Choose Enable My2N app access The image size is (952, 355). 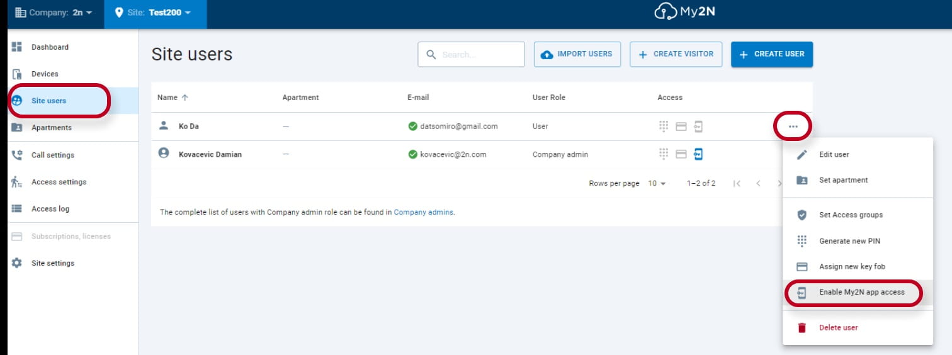(x=858, y=293)
